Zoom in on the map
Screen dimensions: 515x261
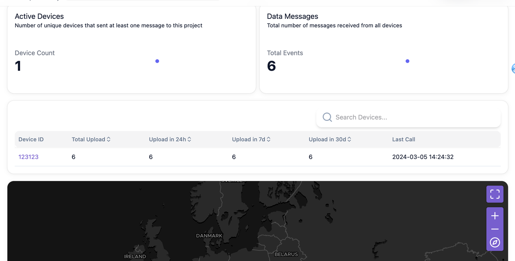click(x=495, y=216)
